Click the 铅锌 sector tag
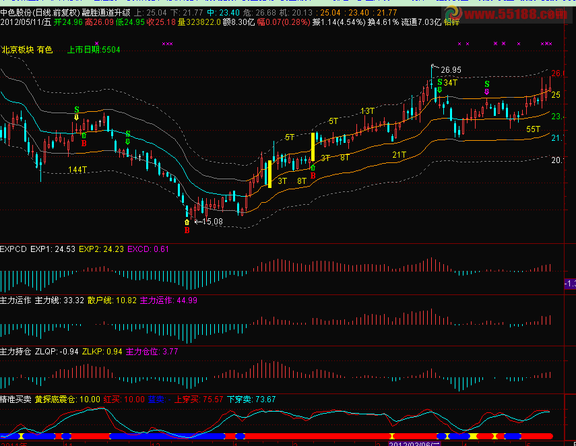576x446 pixels. click(x=451, y=22)
